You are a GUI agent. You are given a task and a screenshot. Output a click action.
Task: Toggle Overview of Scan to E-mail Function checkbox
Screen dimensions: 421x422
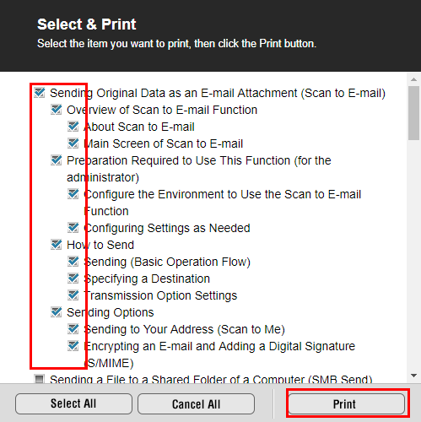point(57,109)
